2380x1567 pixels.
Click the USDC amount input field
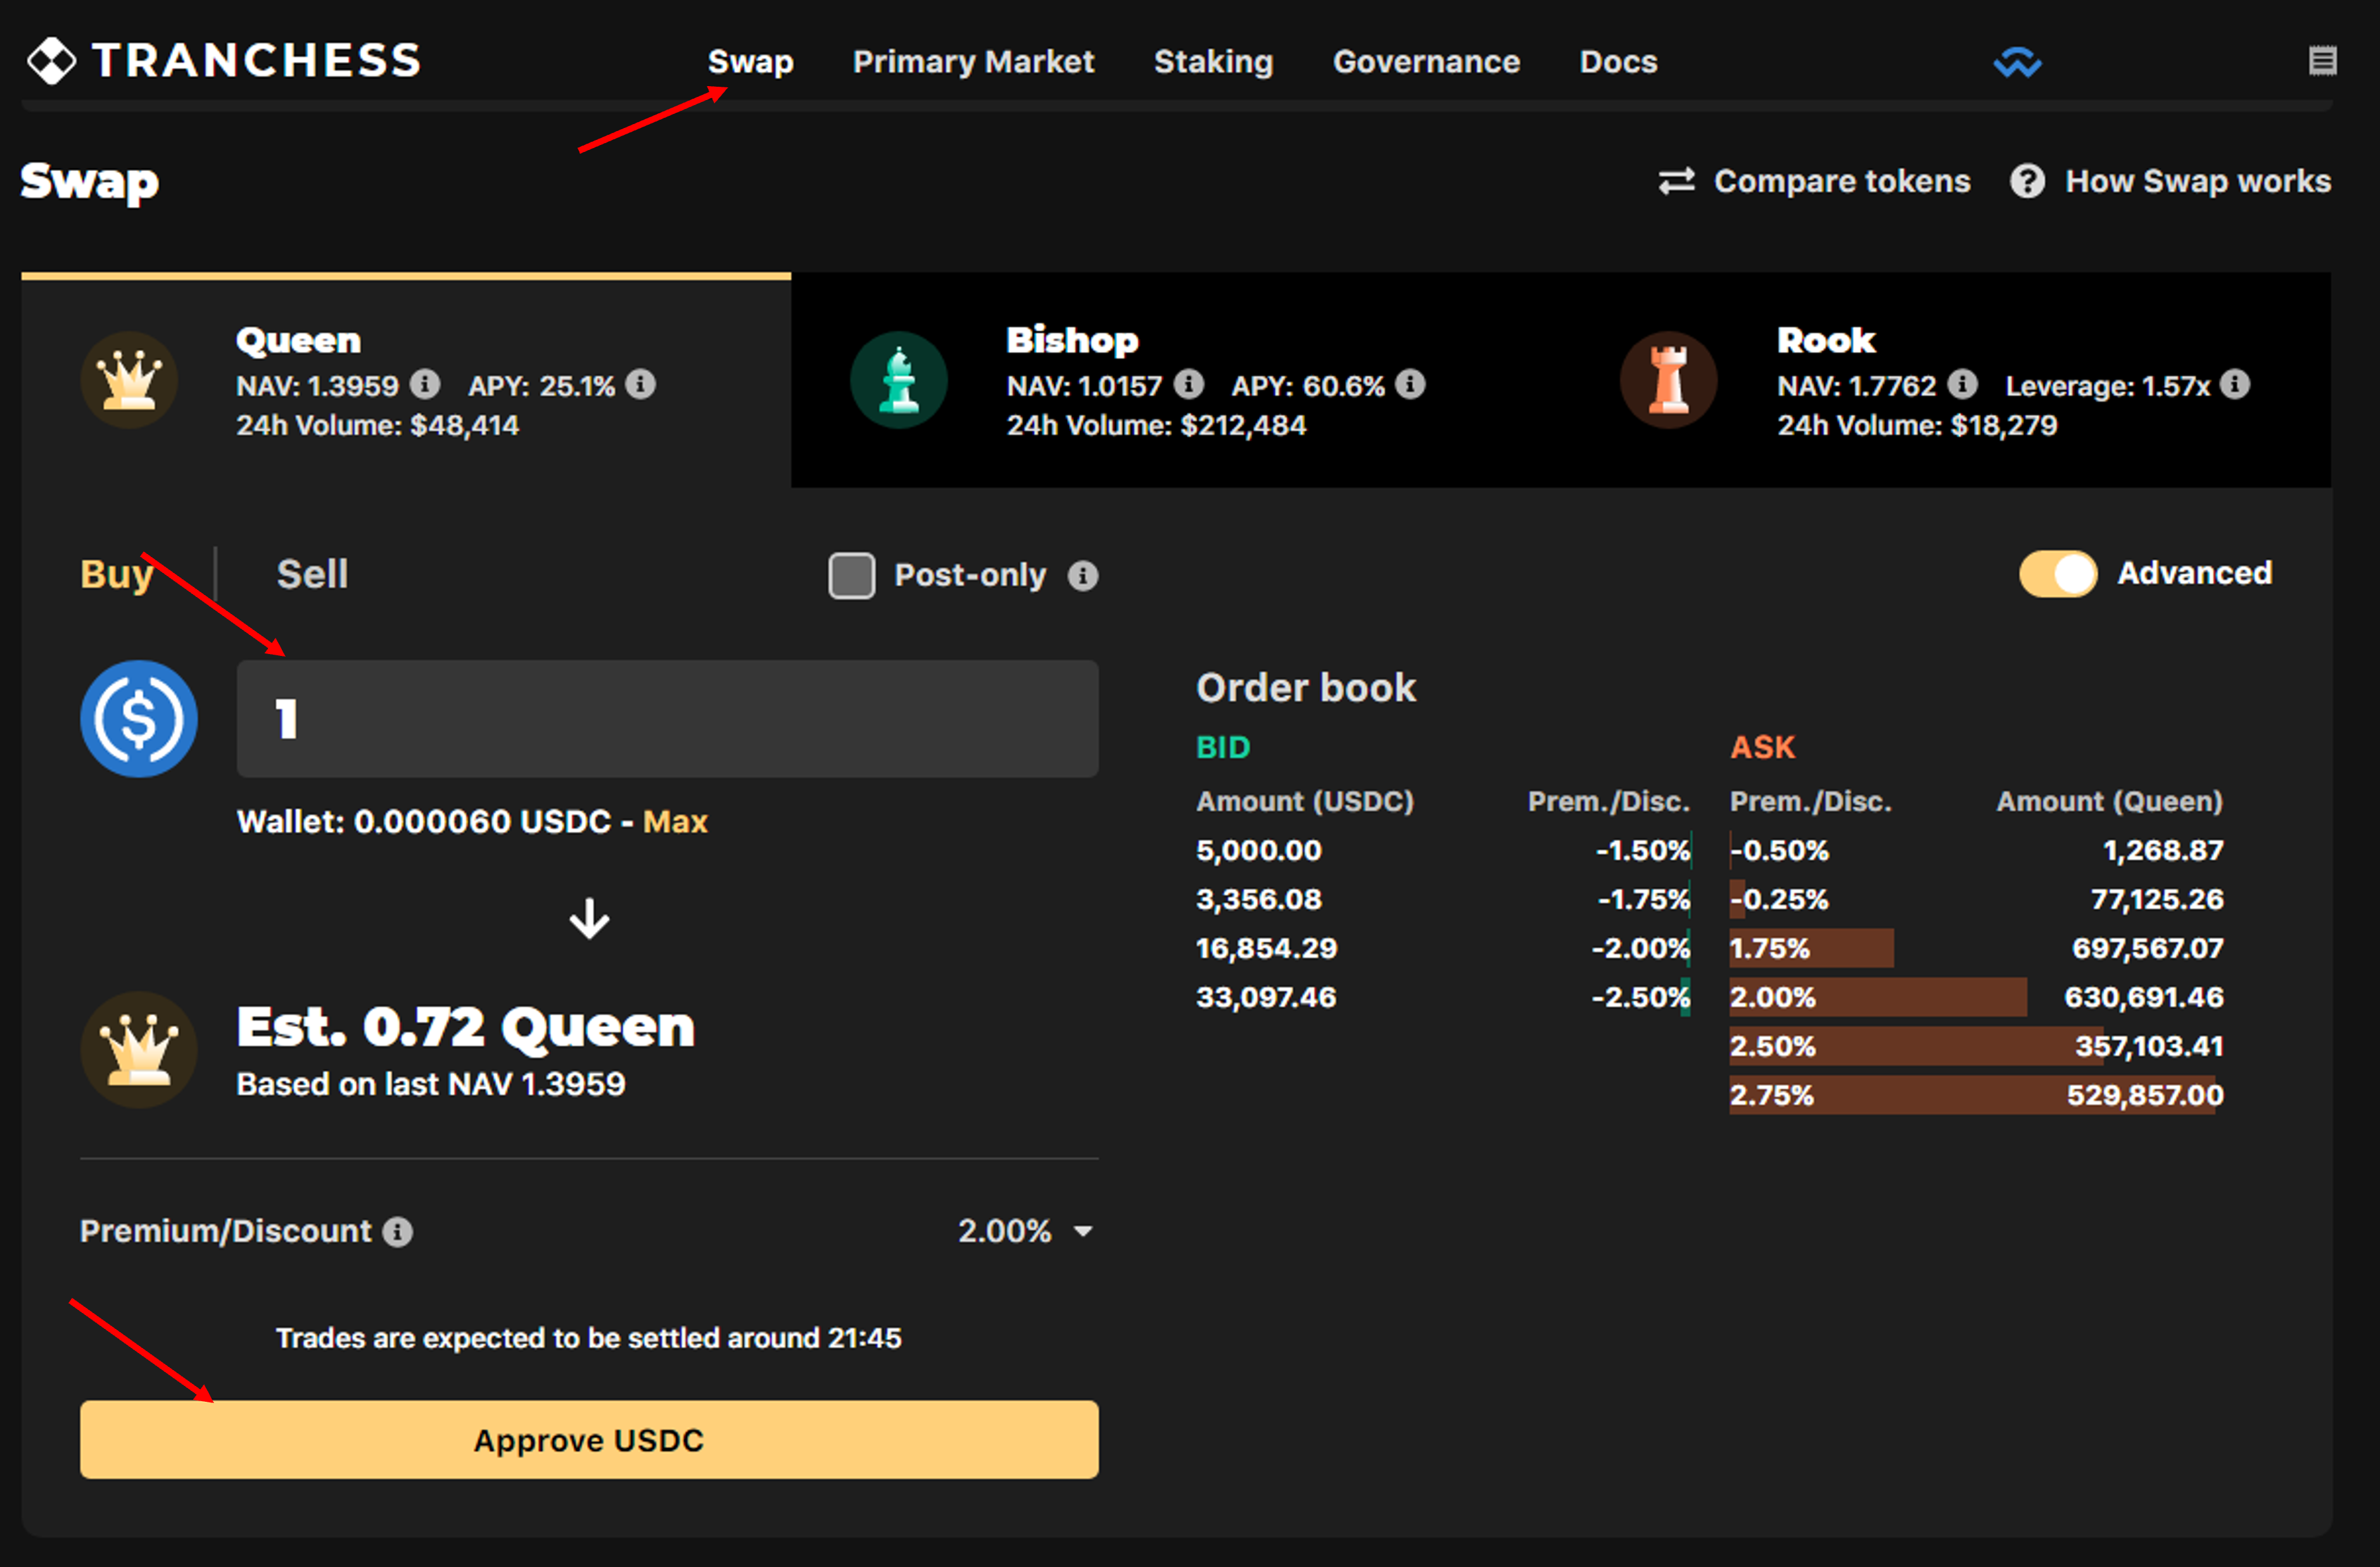click(x=667, y=718)
